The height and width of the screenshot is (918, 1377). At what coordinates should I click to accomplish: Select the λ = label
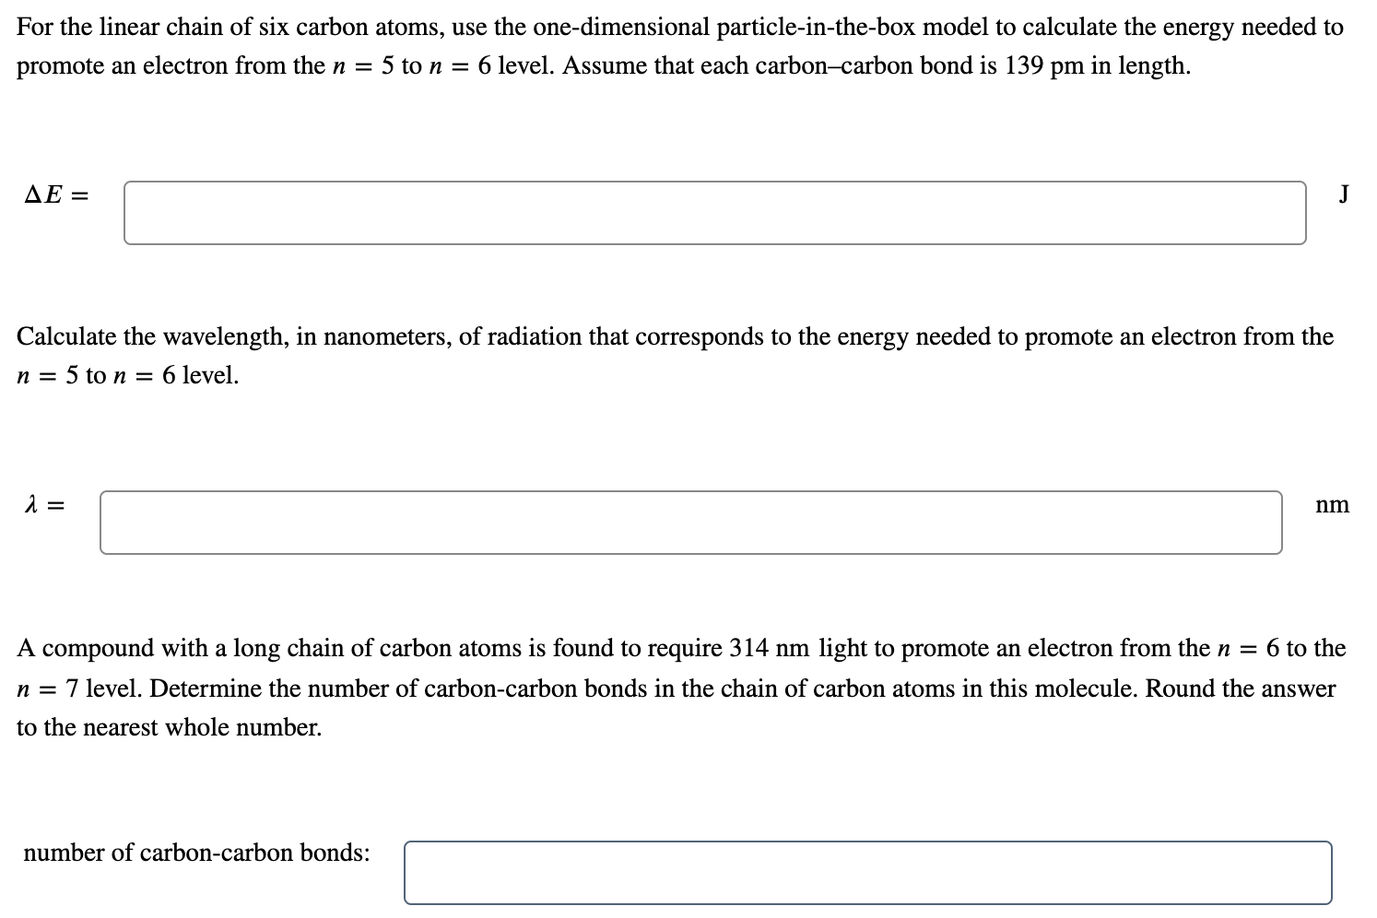click(44, 505)
